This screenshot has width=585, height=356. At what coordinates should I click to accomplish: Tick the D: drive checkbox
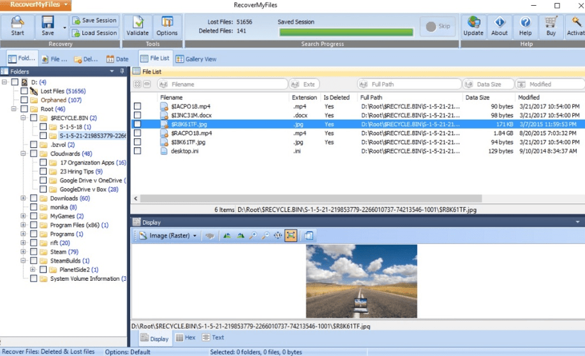point(15,82)
